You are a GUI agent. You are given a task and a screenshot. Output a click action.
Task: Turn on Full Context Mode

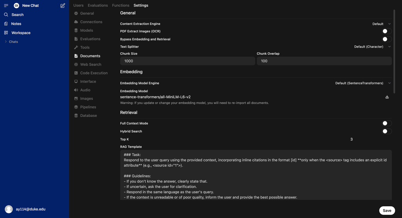point(387,123)
